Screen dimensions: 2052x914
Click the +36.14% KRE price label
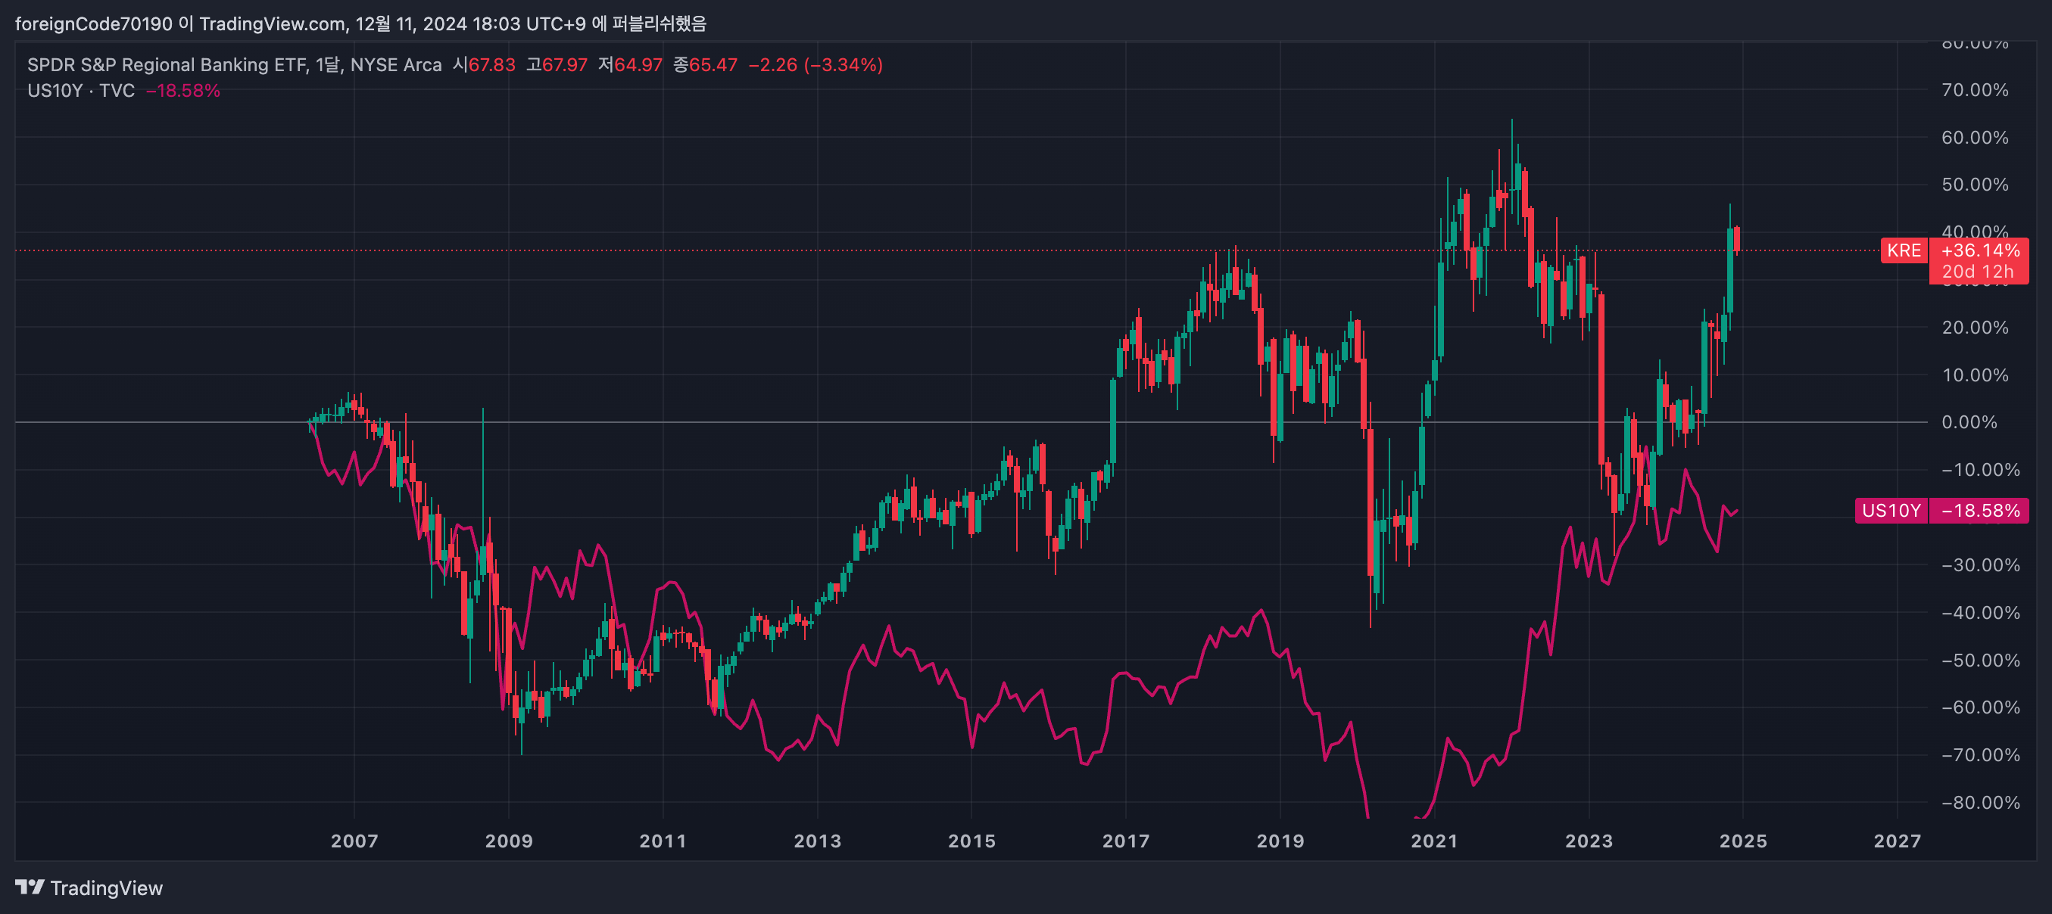[x=1979, y=250]
